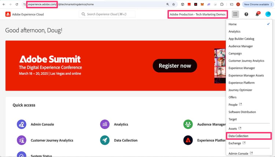
Task: Click the Customer Journey Analytics quick access icon
Action: (22, 140)
